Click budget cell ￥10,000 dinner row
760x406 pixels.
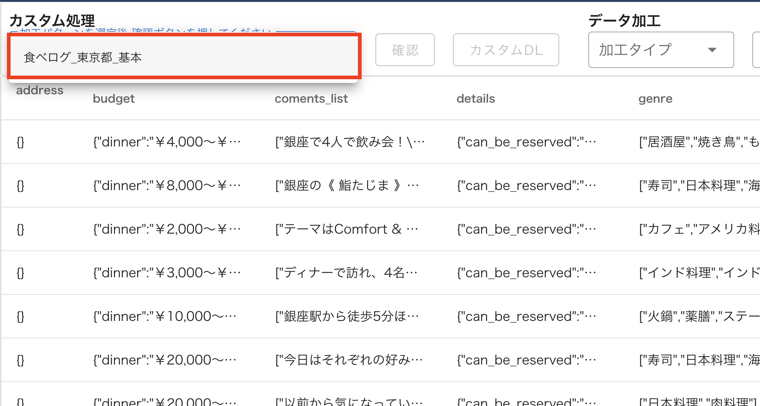click(164, 316)
